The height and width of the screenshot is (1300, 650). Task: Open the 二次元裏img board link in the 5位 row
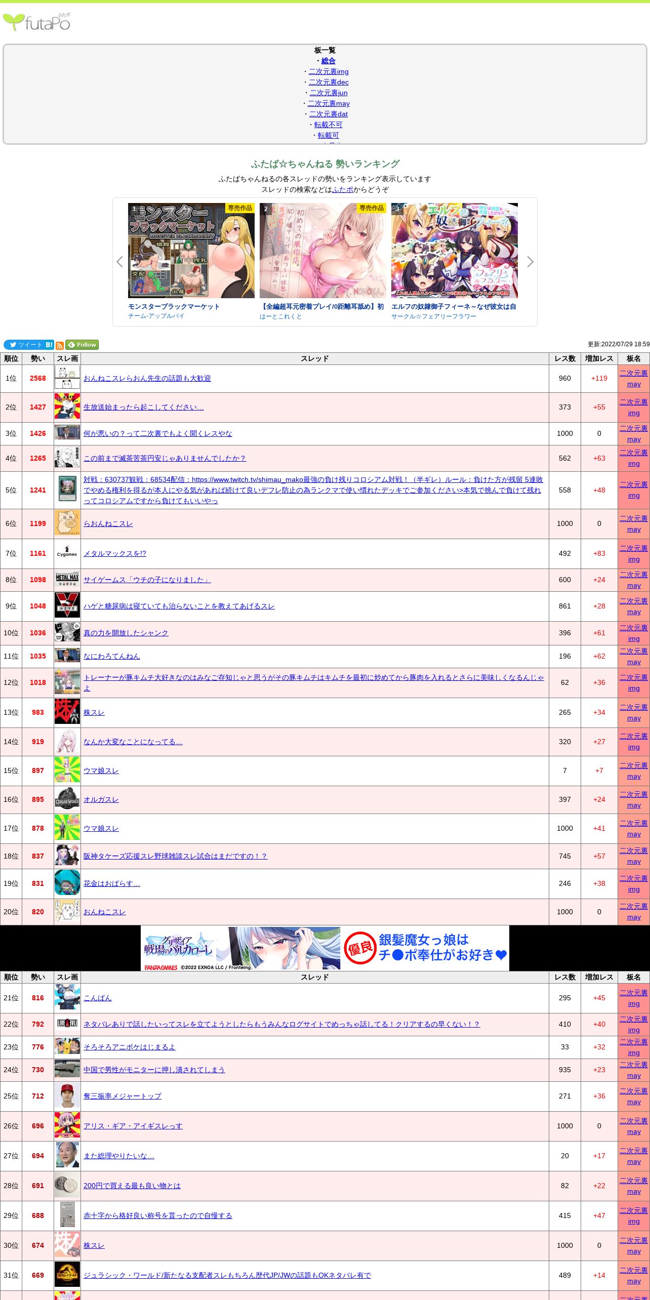[634, 490]
